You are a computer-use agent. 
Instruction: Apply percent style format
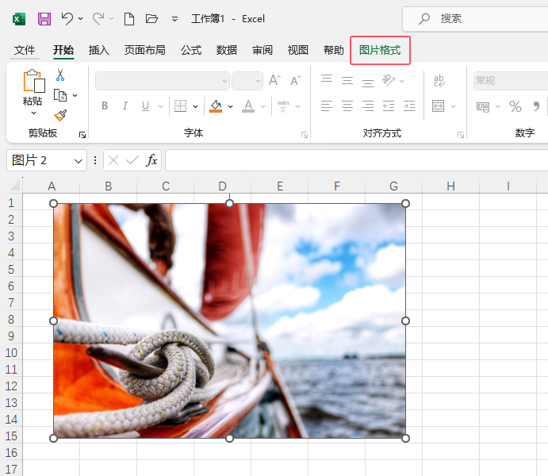coord(515,106)
